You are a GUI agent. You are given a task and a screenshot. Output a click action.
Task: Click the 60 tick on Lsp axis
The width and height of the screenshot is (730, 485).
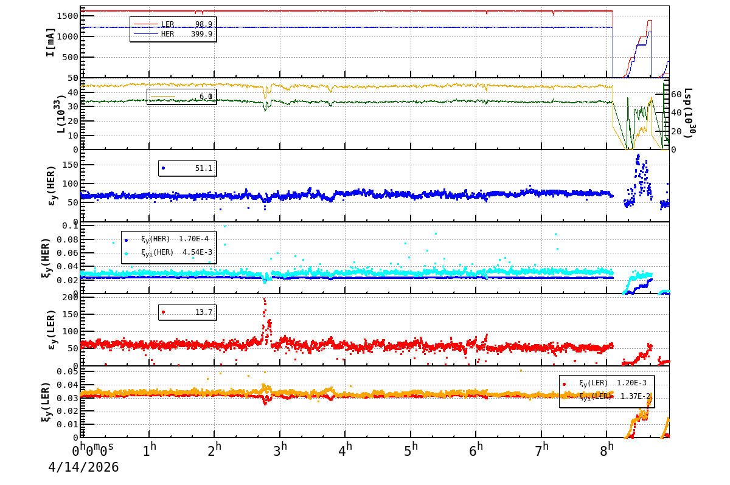[675, 93]
